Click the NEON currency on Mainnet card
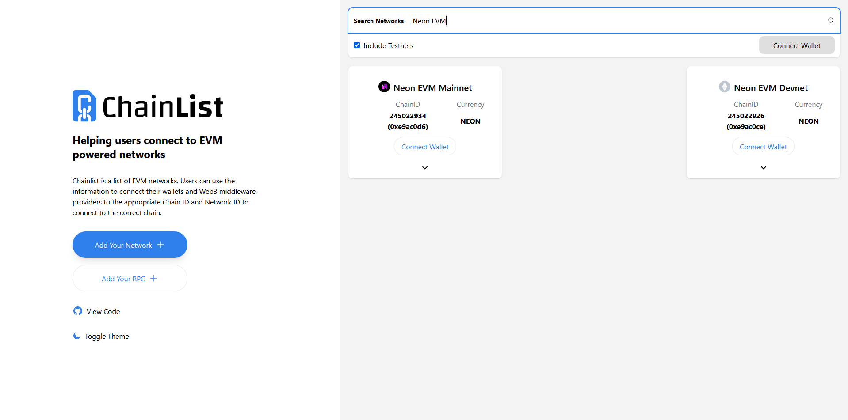 [470, 121]
